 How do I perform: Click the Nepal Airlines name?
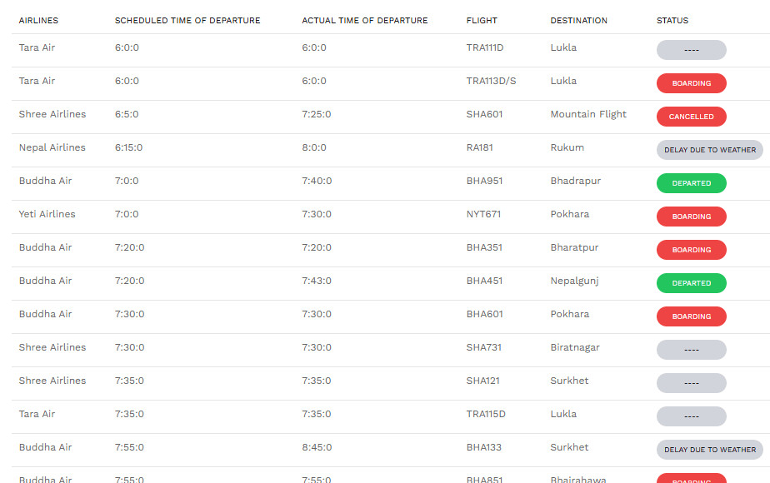point(52,147)
